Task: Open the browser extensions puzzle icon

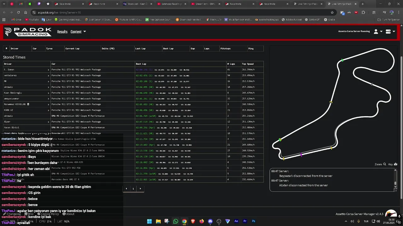Action: (363, 12)
